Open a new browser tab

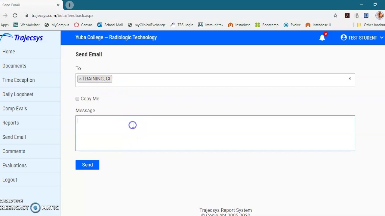(x=69, y=5)
